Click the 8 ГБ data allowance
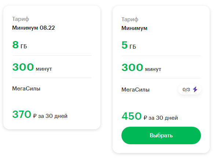The image size is (216, 160). tap(19, 45)
